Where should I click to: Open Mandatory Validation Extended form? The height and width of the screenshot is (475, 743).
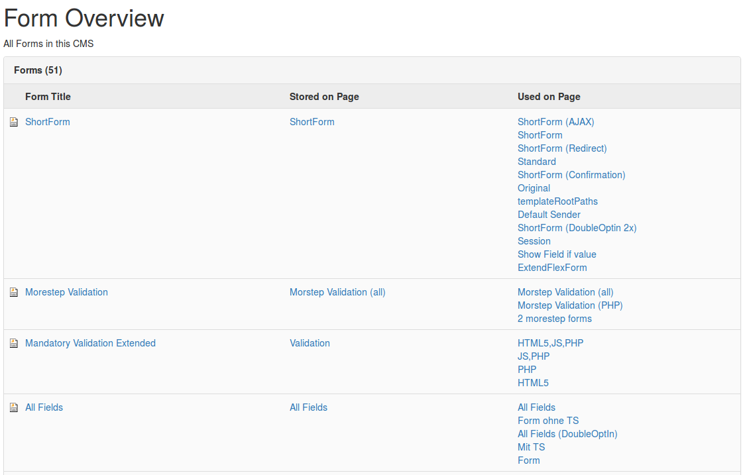click(90, 343)
